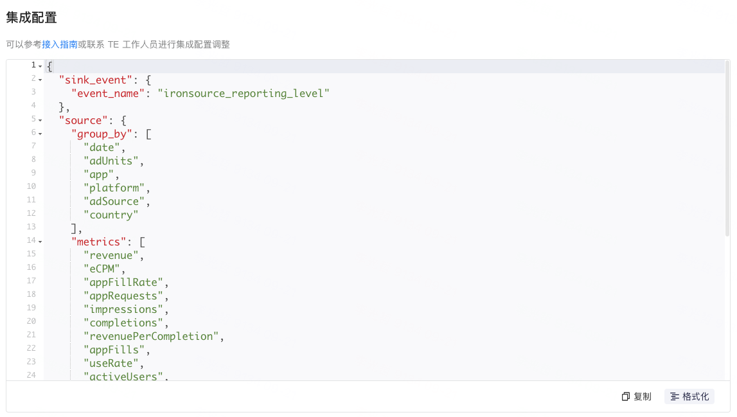Viewport: 737px width, 417px height.
Task: Collapse the metrics array on line 14
Action: (40, 241)
